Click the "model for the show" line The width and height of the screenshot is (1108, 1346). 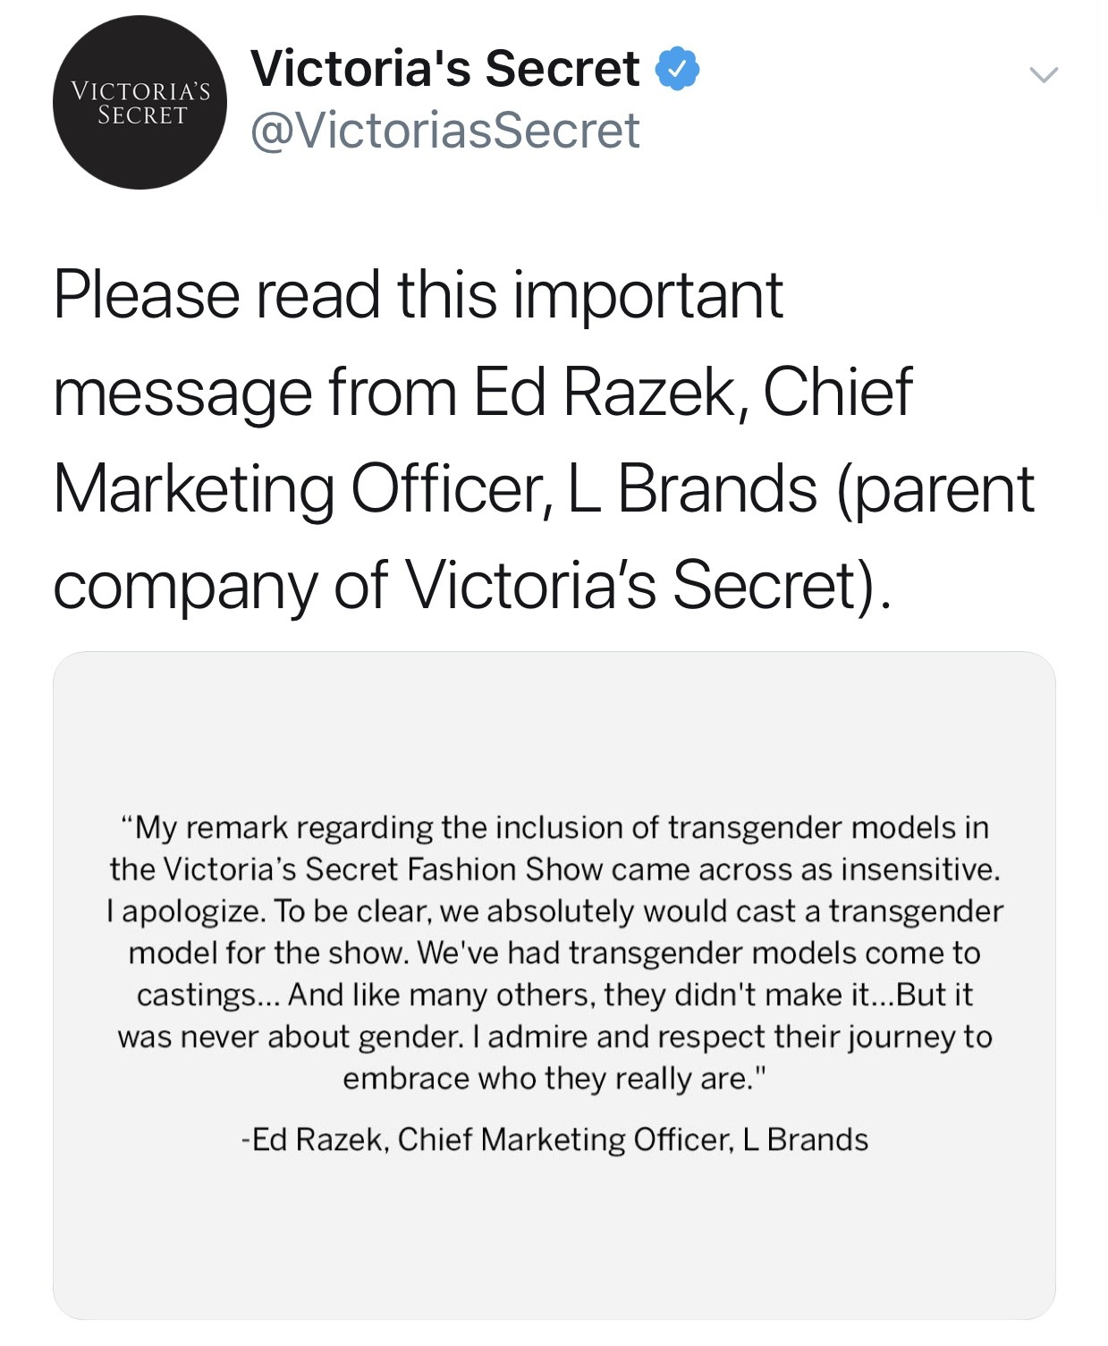pyautogui.click(x=554, y=953)
